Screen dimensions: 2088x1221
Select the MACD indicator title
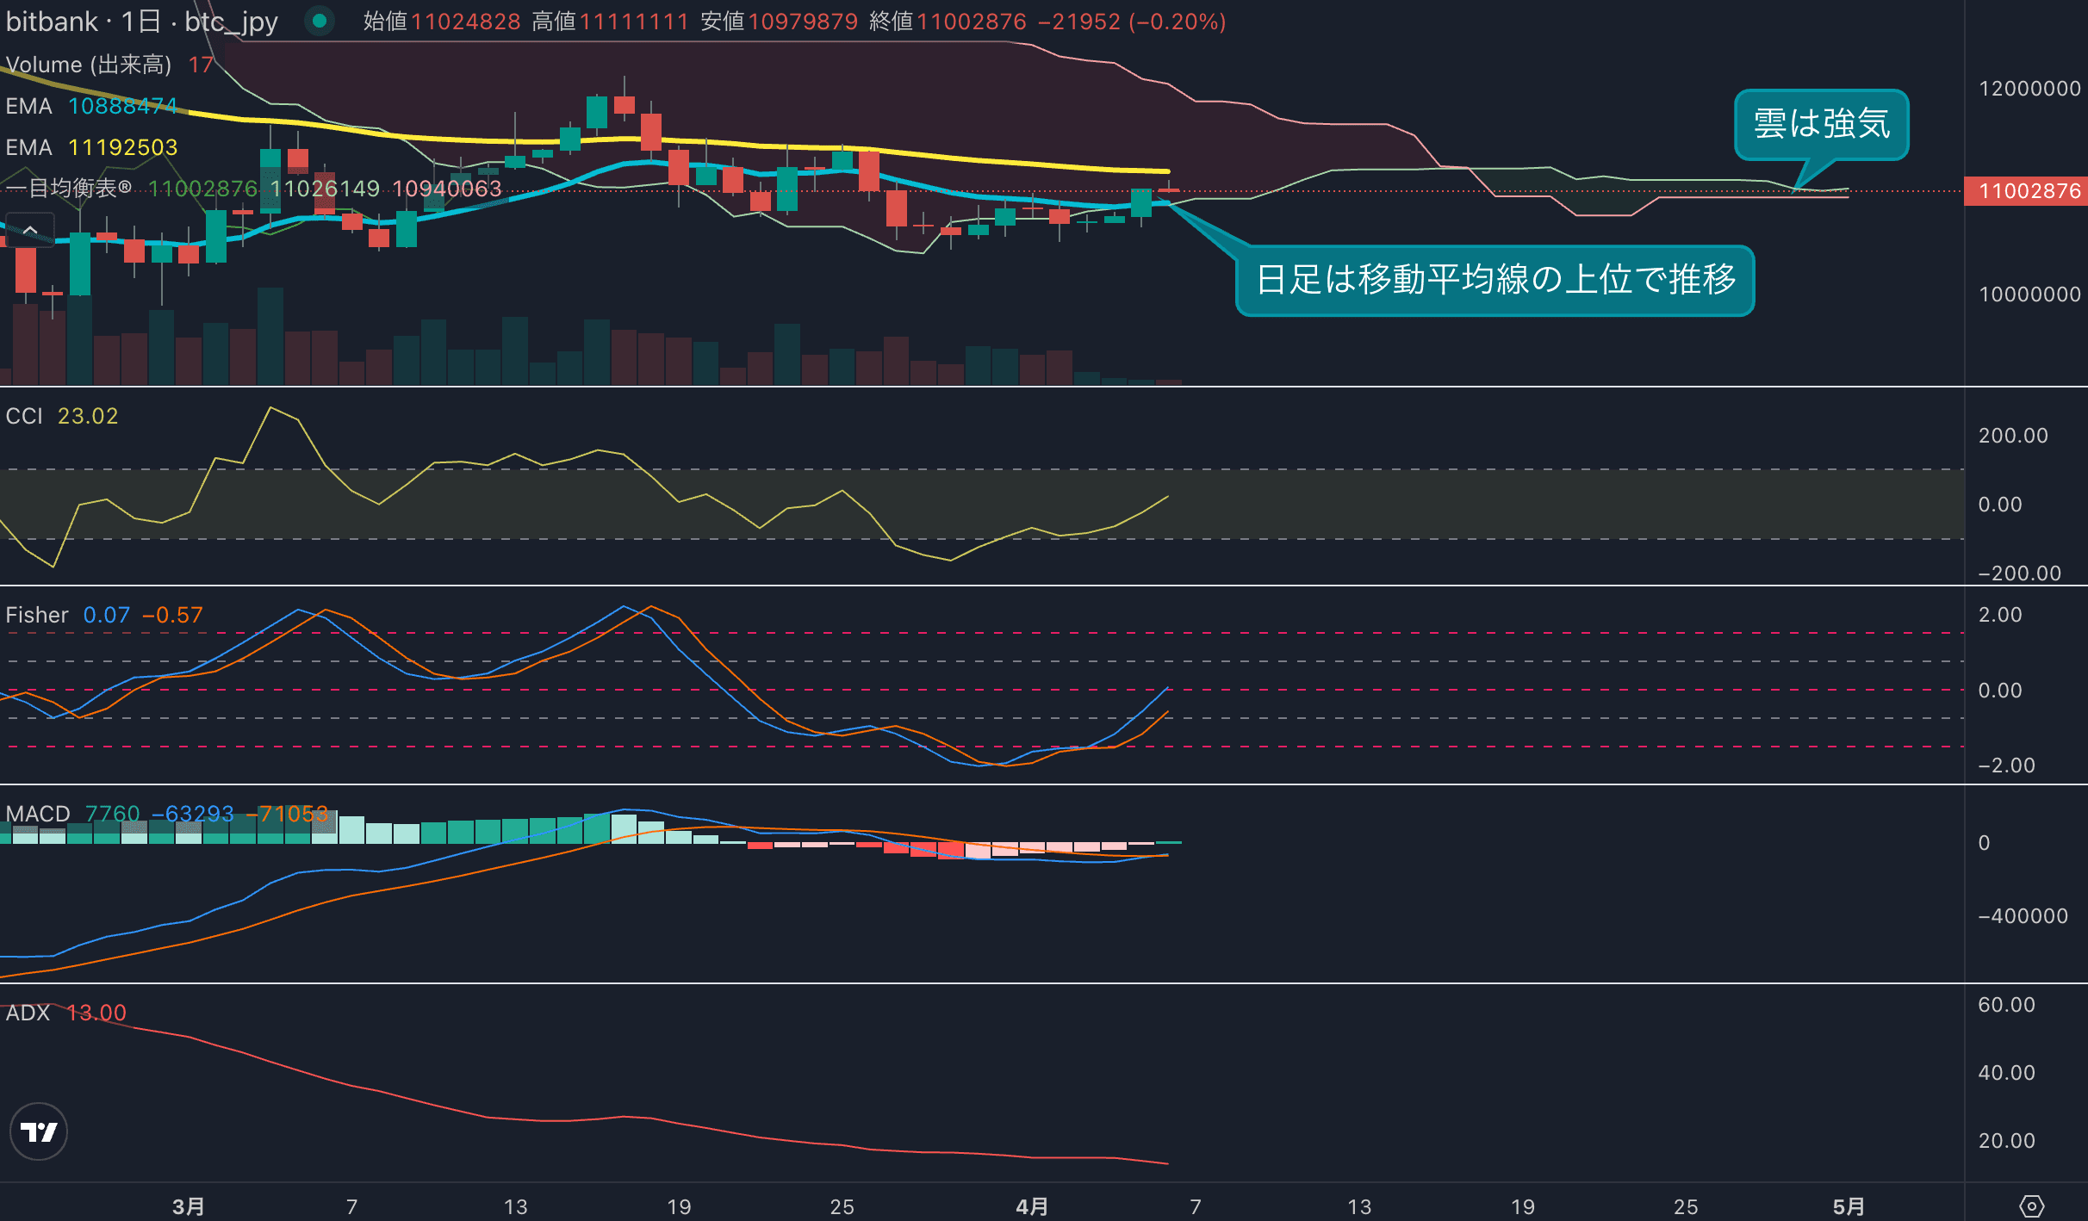pyautogui.click(x=38, y=814)
